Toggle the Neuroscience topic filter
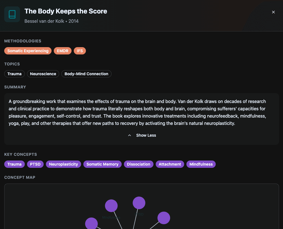Viewport: 283px width, 229px height. (43, 74)
